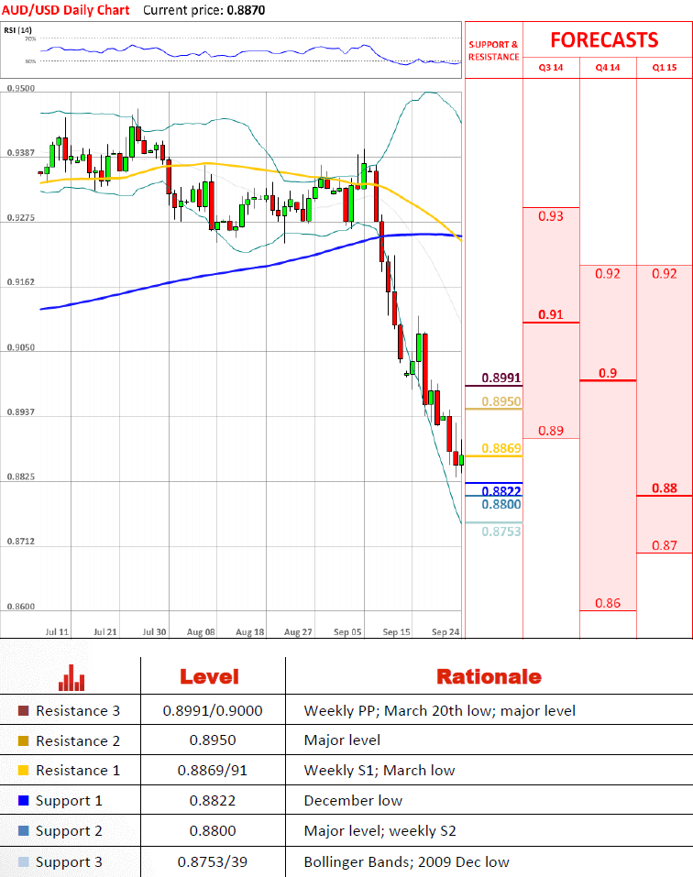This screenshot has height=877, width=693.
Task: Click the 0.8937 price axis label
Action: (x=21, y=412)
